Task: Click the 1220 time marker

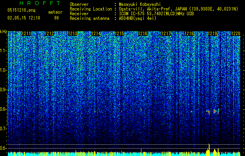Action: point(236,34)
